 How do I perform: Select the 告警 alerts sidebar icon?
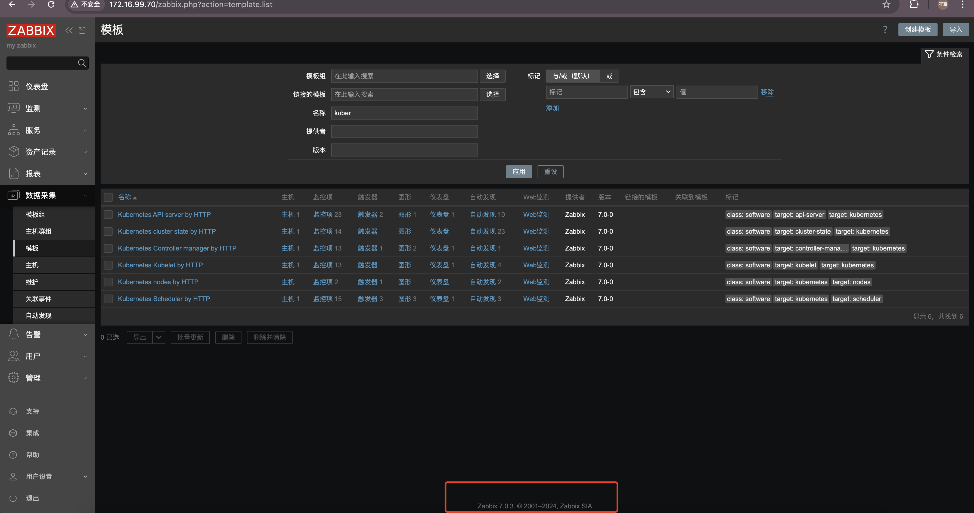pyautogui.click(x=14, y=334)
